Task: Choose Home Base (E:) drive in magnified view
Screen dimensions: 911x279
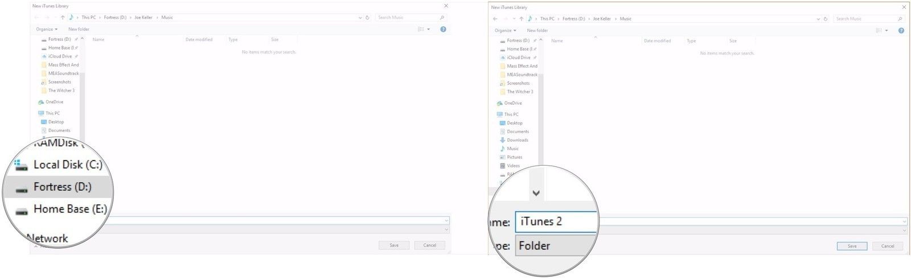Action: point(69,209)
